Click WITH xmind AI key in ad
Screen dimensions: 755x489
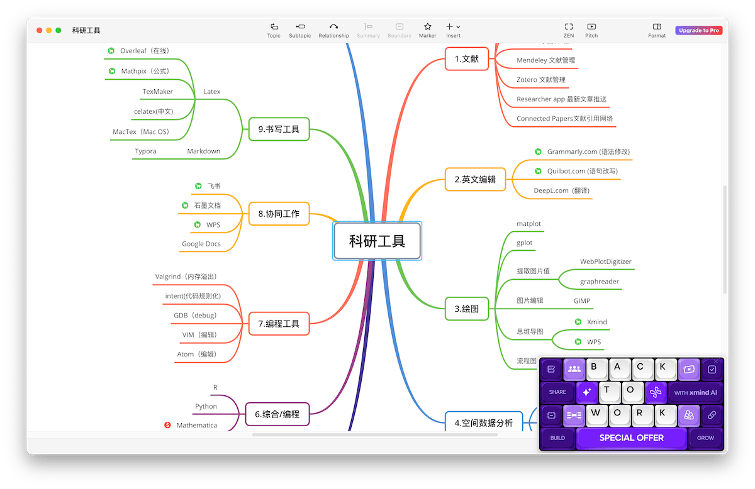tap(695, 392)
